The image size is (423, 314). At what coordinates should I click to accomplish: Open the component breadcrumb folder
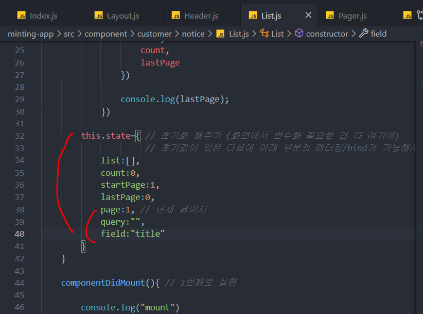105,34
